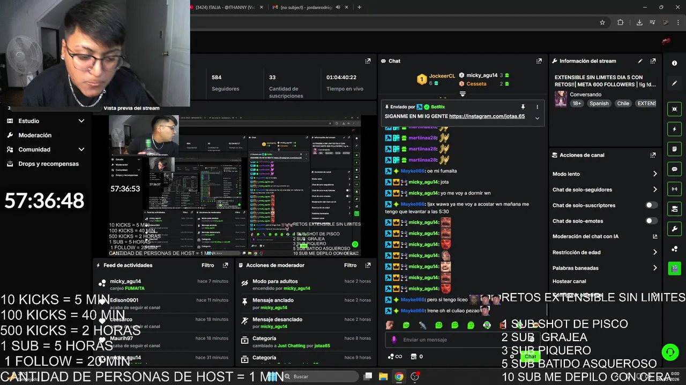
Task: Click the pencil edit icon in right sidebar
Action: point(674,83)
